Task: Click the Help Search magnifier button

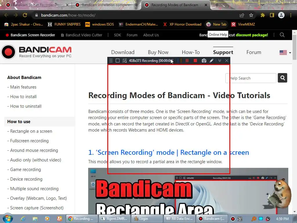Action: (282, 78)
